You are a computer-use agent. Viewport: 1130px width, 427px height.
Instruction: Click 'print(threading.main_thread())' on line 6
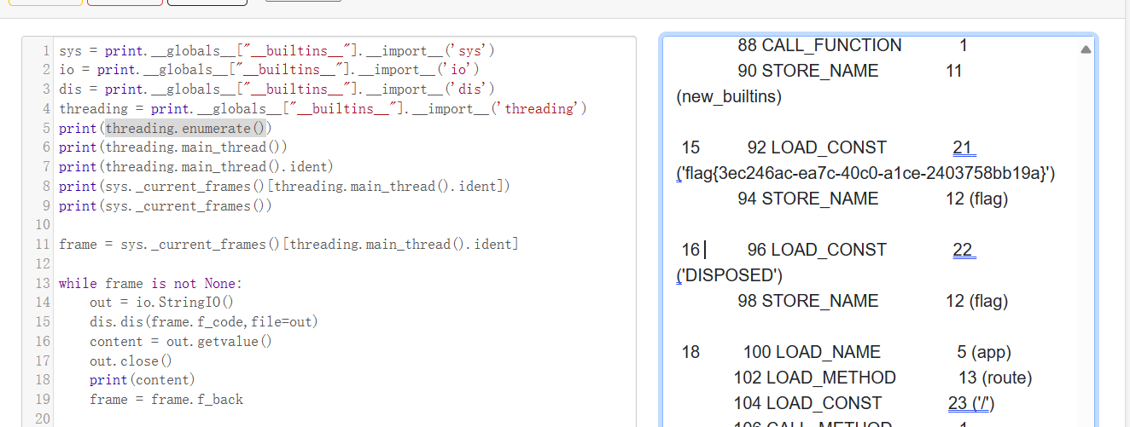[173, 147]
